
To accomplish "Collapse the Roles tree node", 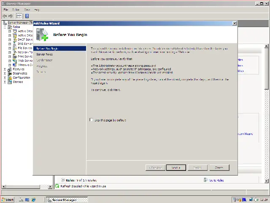I will pyautogui.click(x=5, y=27).
